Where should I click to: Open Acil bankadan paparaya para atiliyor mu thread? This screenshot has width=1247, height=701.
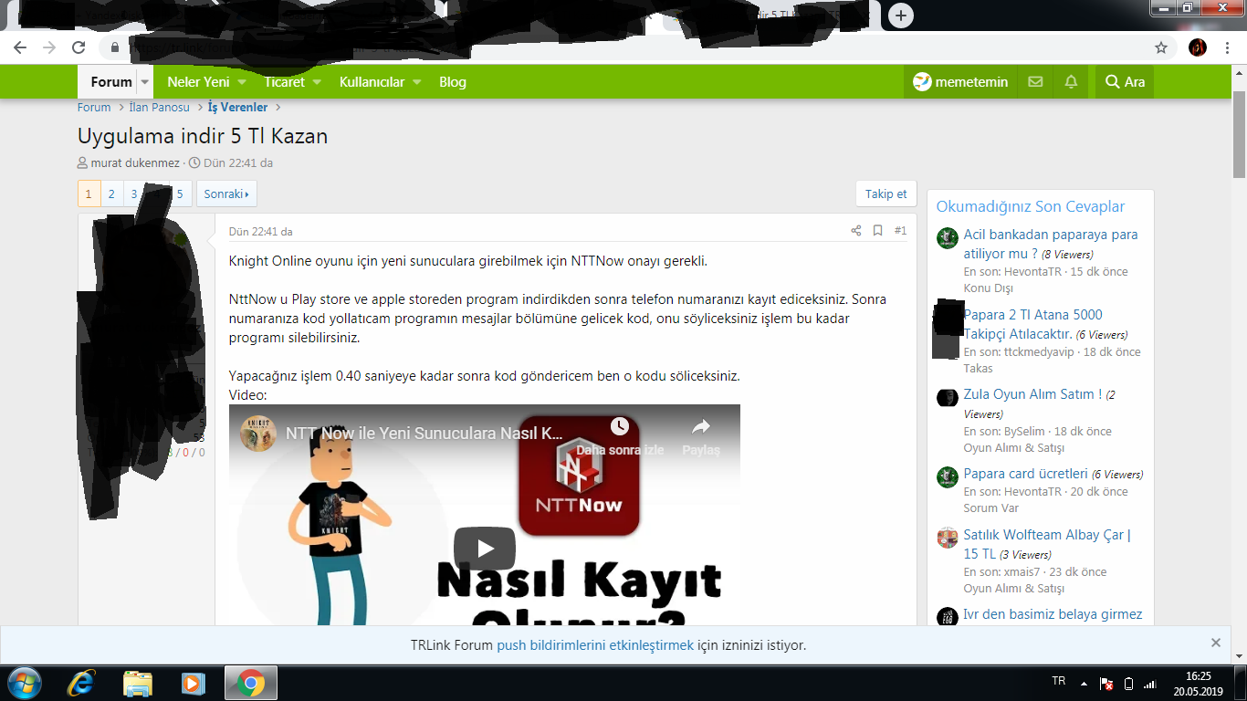1051,244
